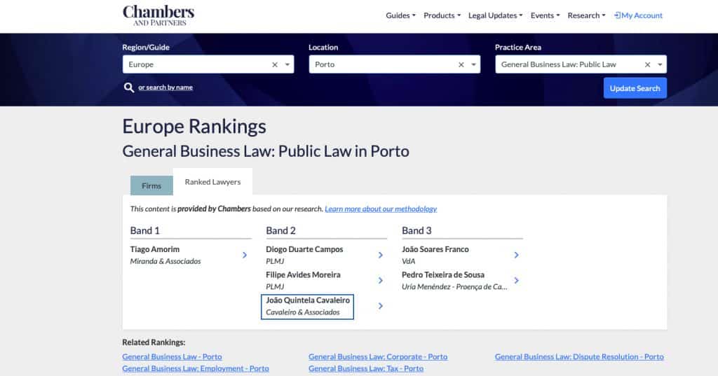Click Cavaleiro & Associados firm text
Image resolution: width=718 pixels, height=376 pixels.
click(x=303, y=312)
